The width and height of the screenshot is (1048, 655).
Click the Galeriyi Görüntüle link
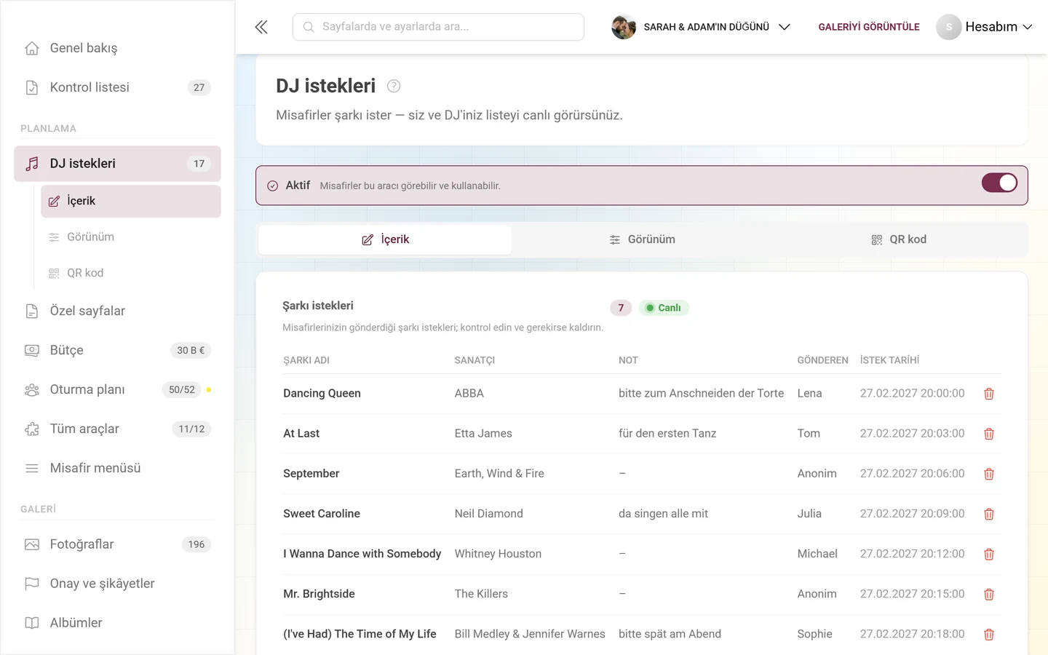[x=869, y=27]
